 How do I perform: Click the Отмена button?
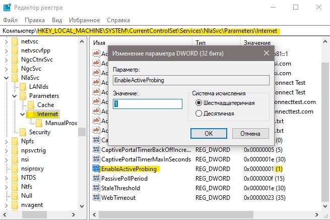pyautogui.click(x=250, y=133)
